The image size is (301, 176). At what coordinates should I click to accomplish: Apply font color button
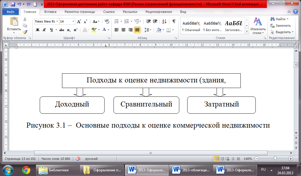coord(104,30)
